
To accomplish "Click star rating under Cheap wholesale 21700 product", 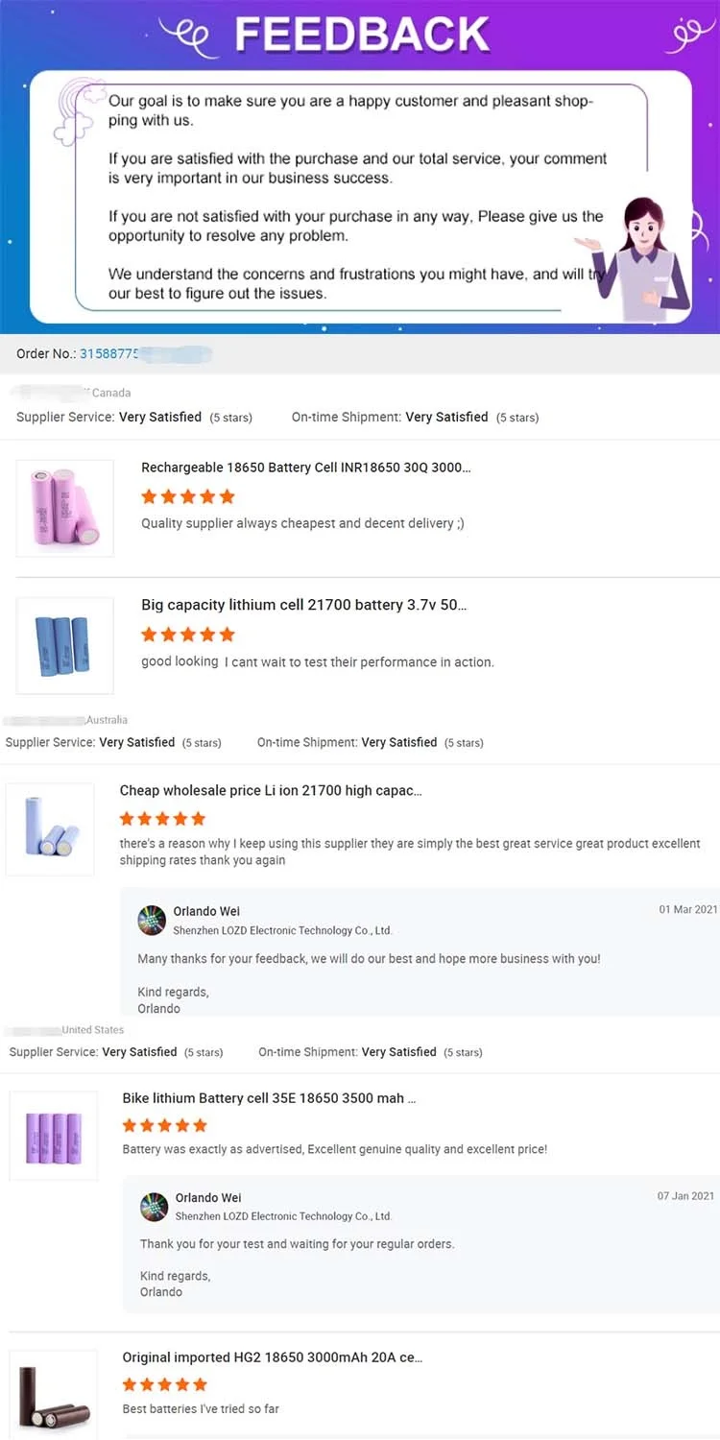I will tap(162, 819).
